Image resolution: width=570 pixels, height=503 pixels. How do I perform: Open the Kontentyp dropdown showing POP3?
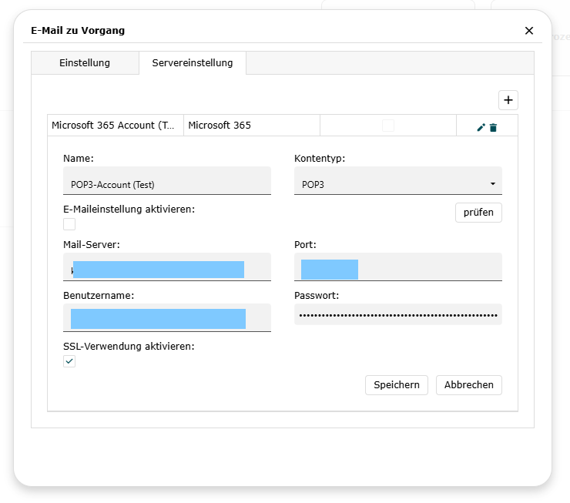[397, 184]
